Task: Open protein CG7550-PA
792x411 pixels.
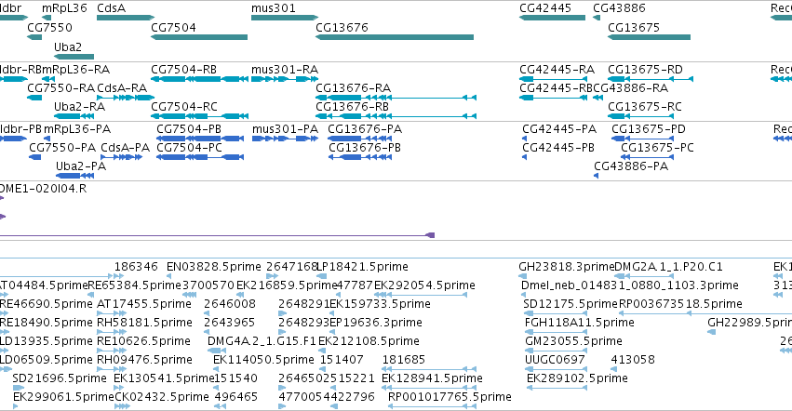Action: pos(62,148)
